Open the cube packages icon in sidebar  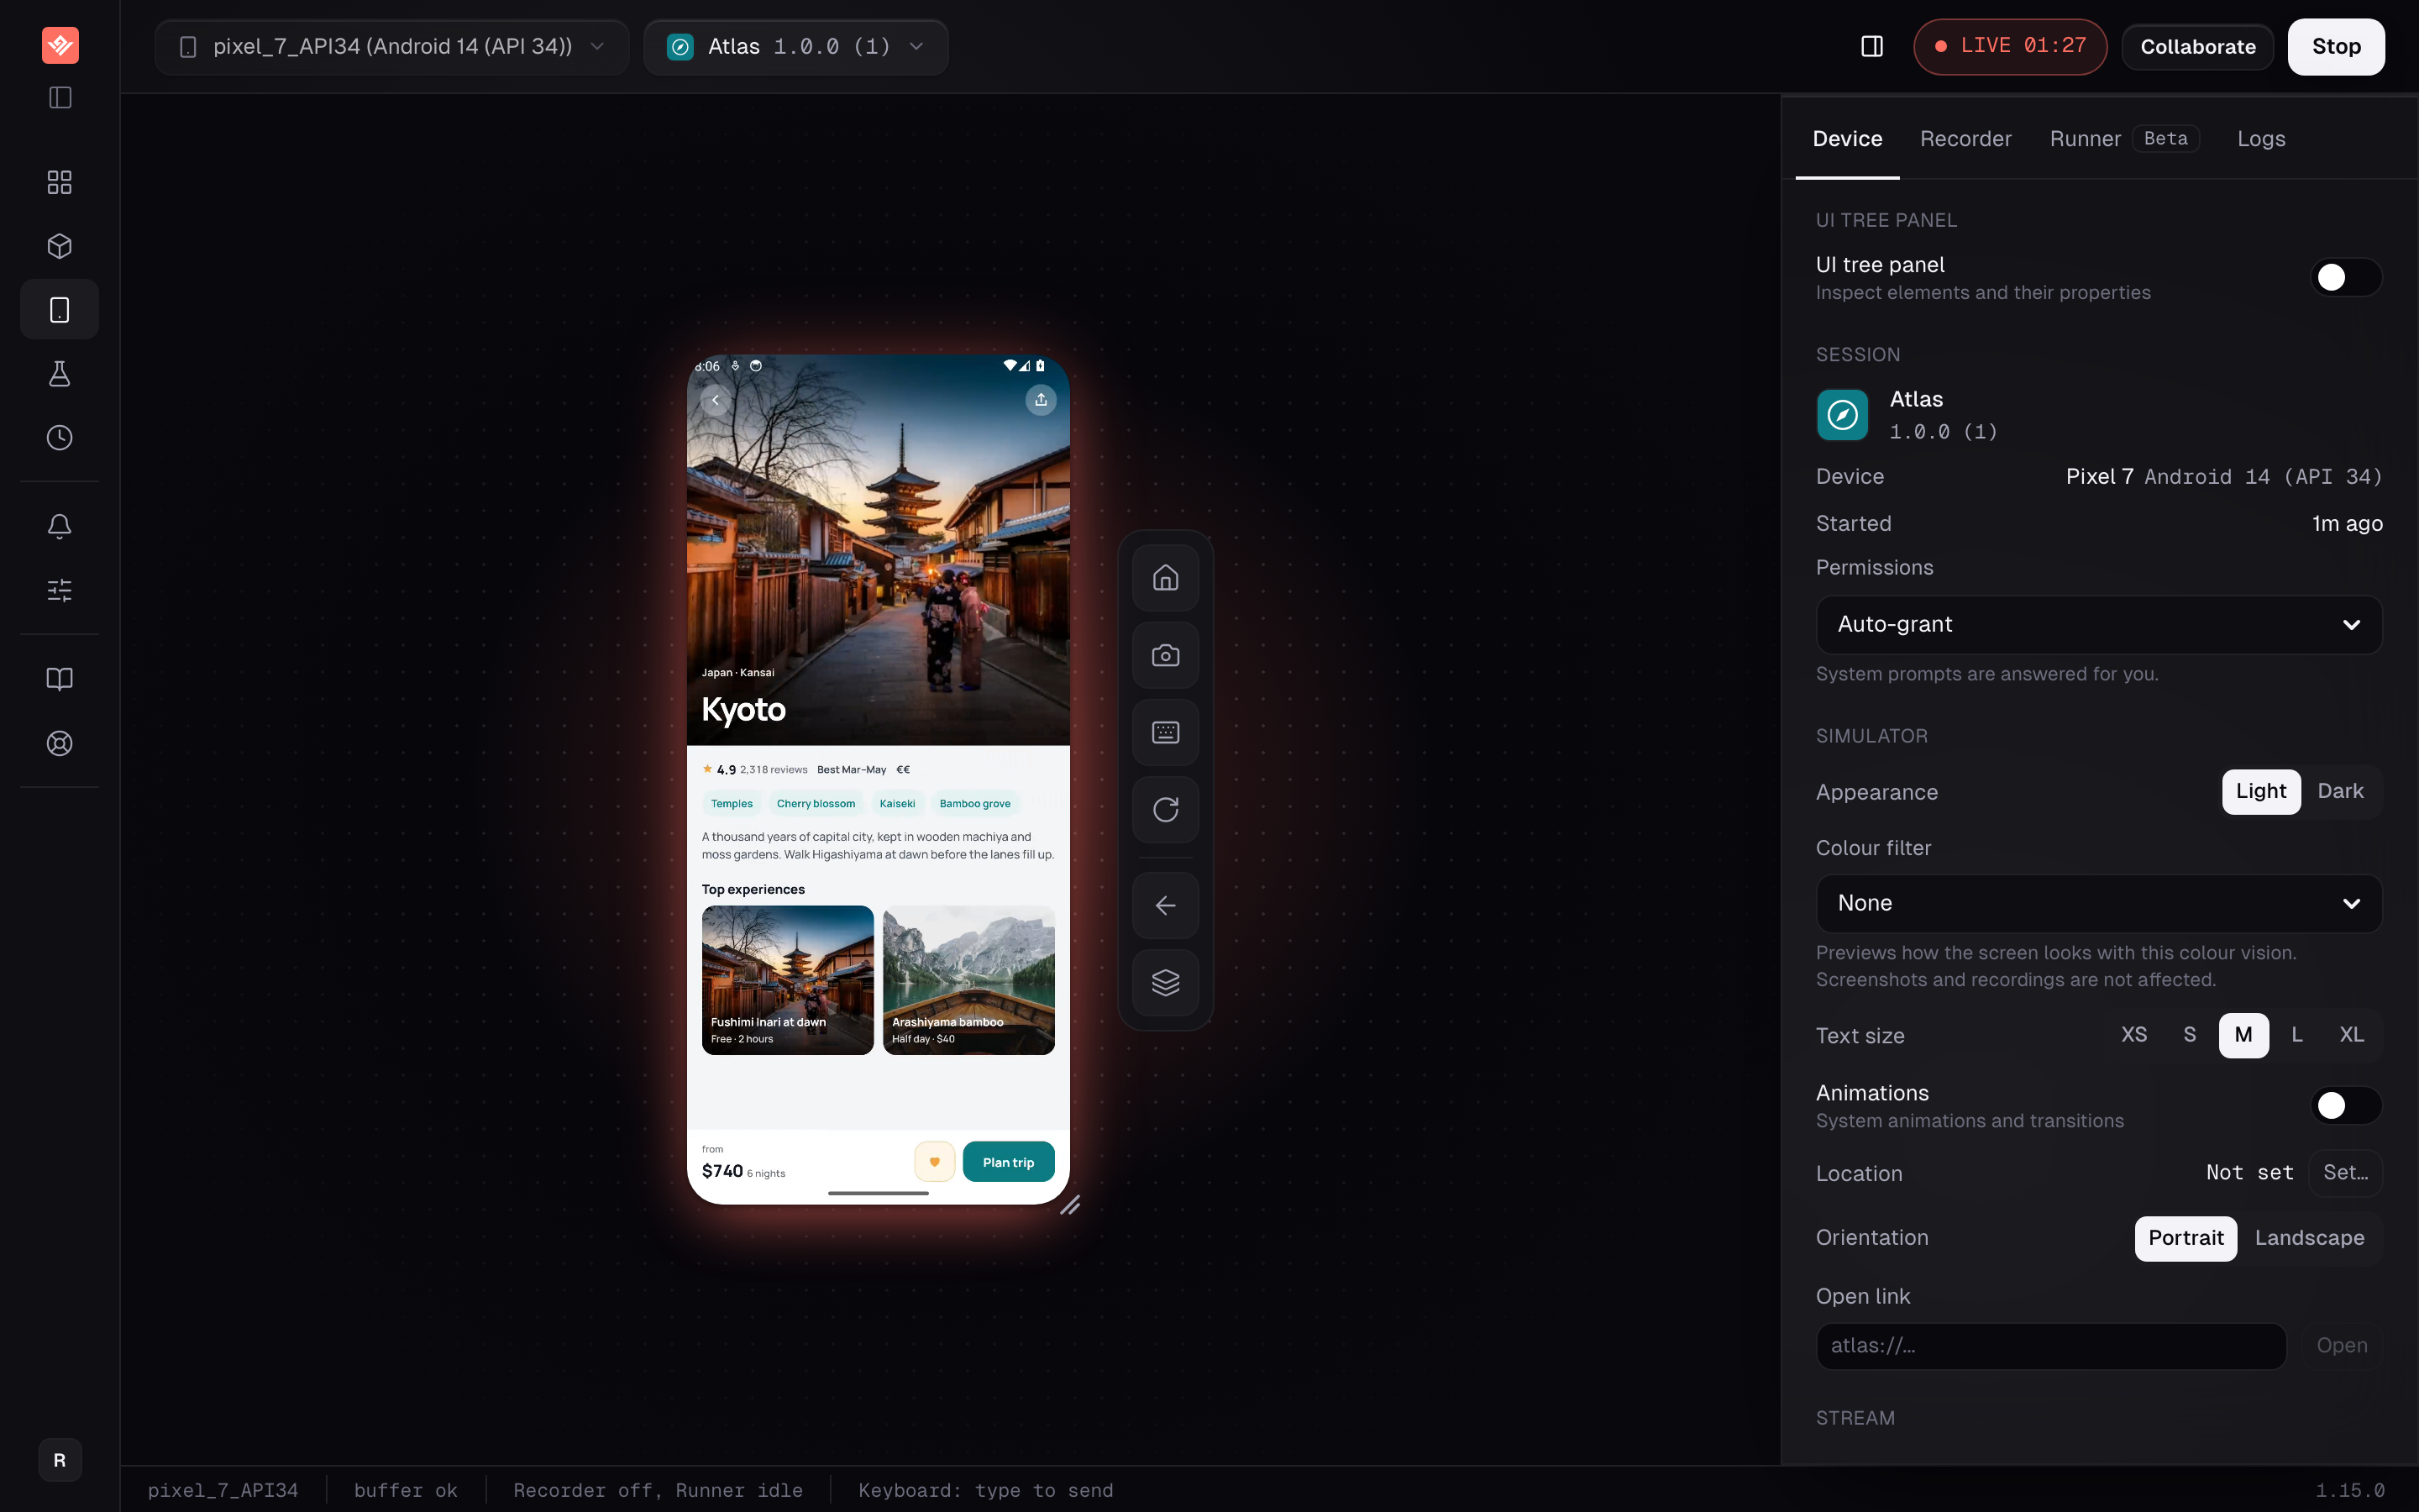60,246
